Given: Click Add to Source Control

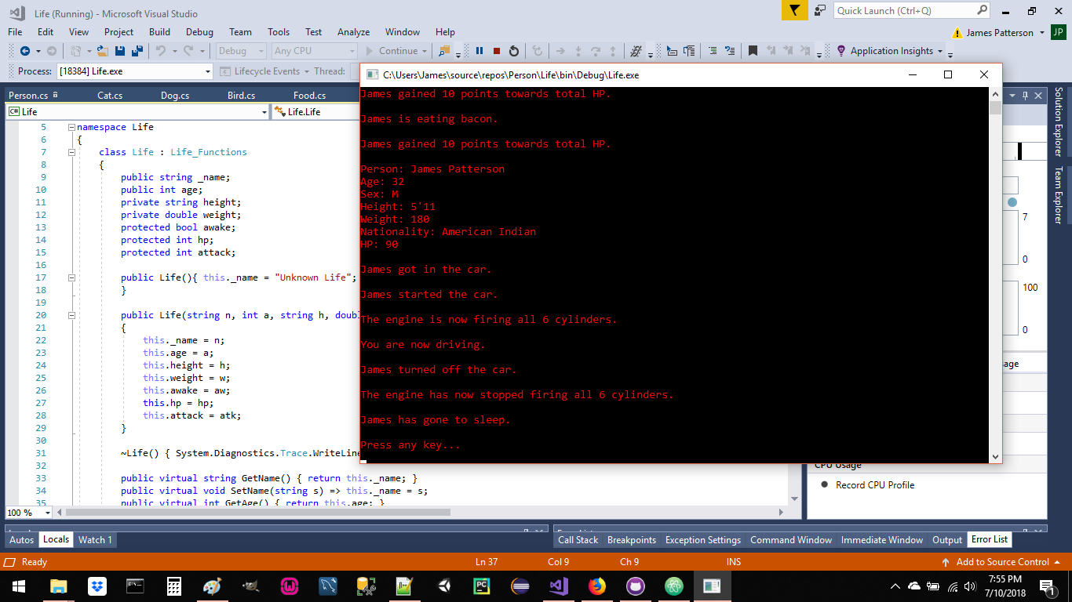Looking at the screenshot, I should click(1002, 562).
